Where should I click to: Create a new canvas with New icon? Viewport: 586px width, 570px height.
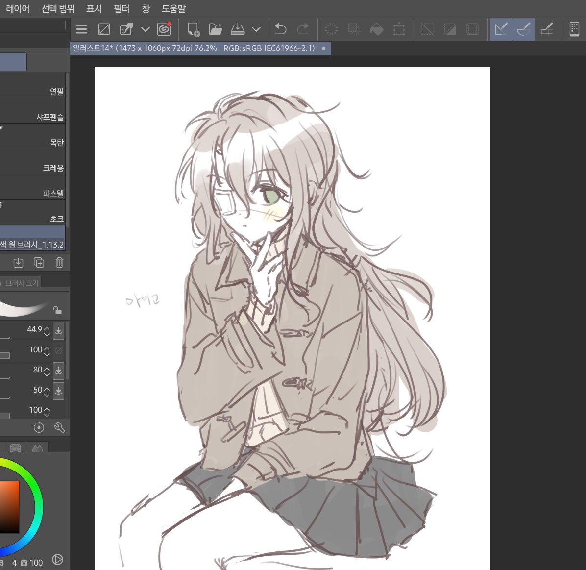(x=194, y=29)
